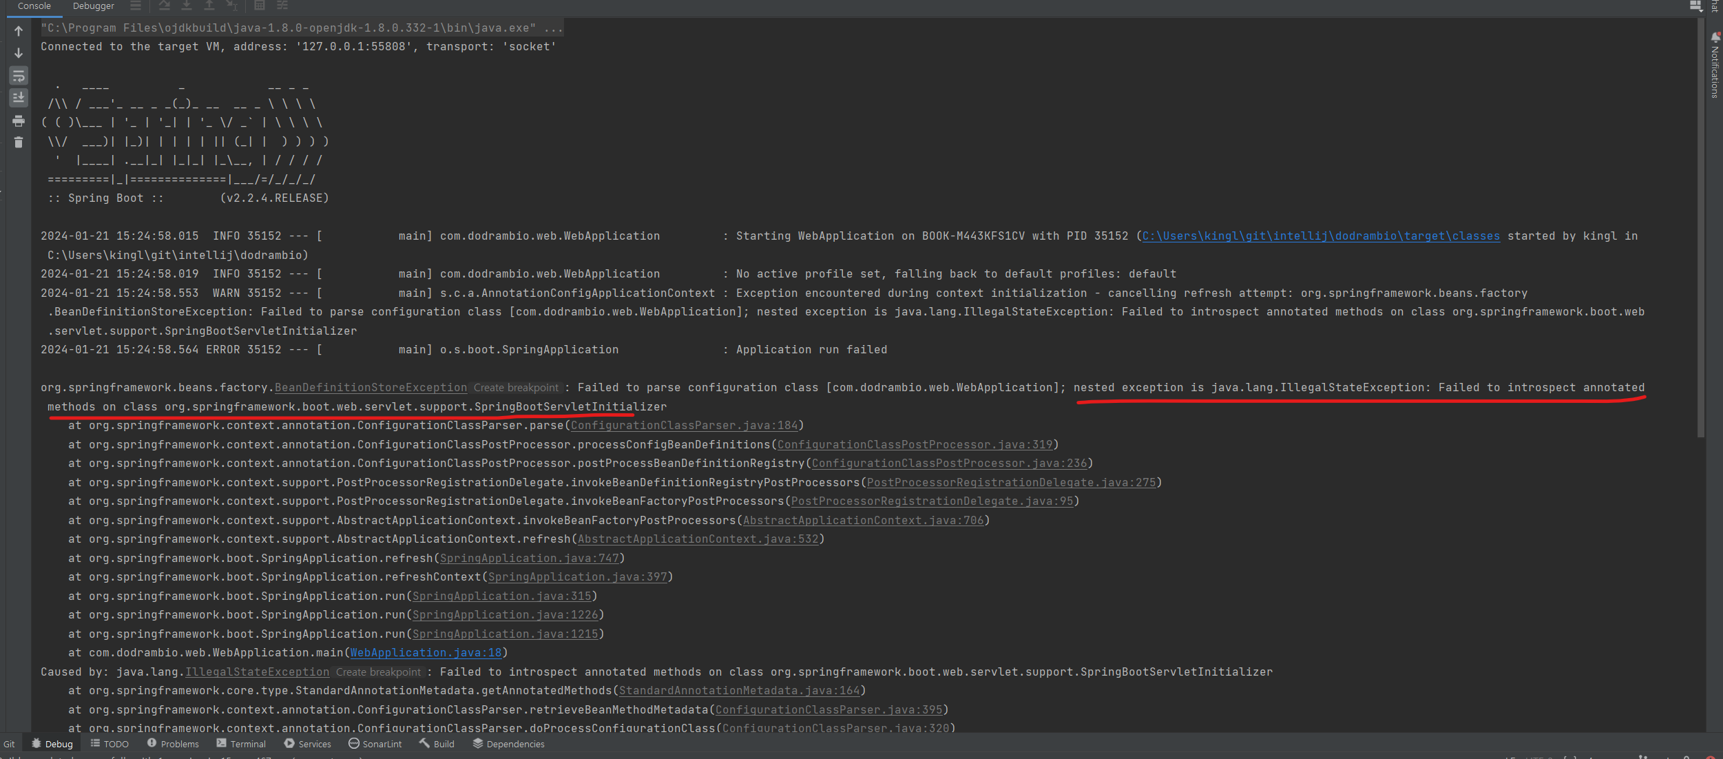Open the Terminal tool window
The image size is (1723, 759).
pyautogui.click(x=241, y=744)
